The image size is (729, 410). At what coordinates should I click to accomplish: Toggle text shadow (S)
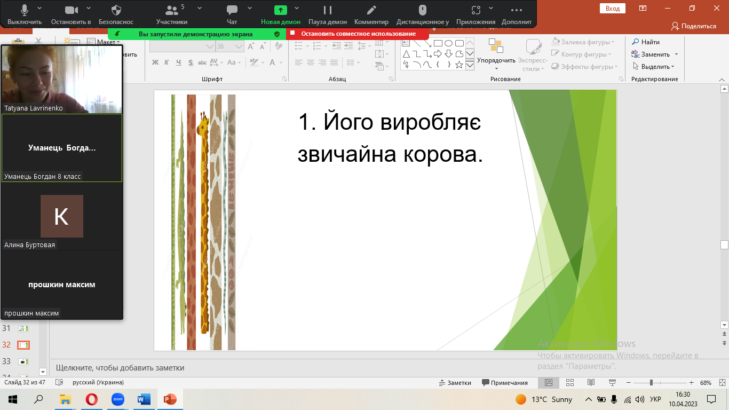point(191,62)
